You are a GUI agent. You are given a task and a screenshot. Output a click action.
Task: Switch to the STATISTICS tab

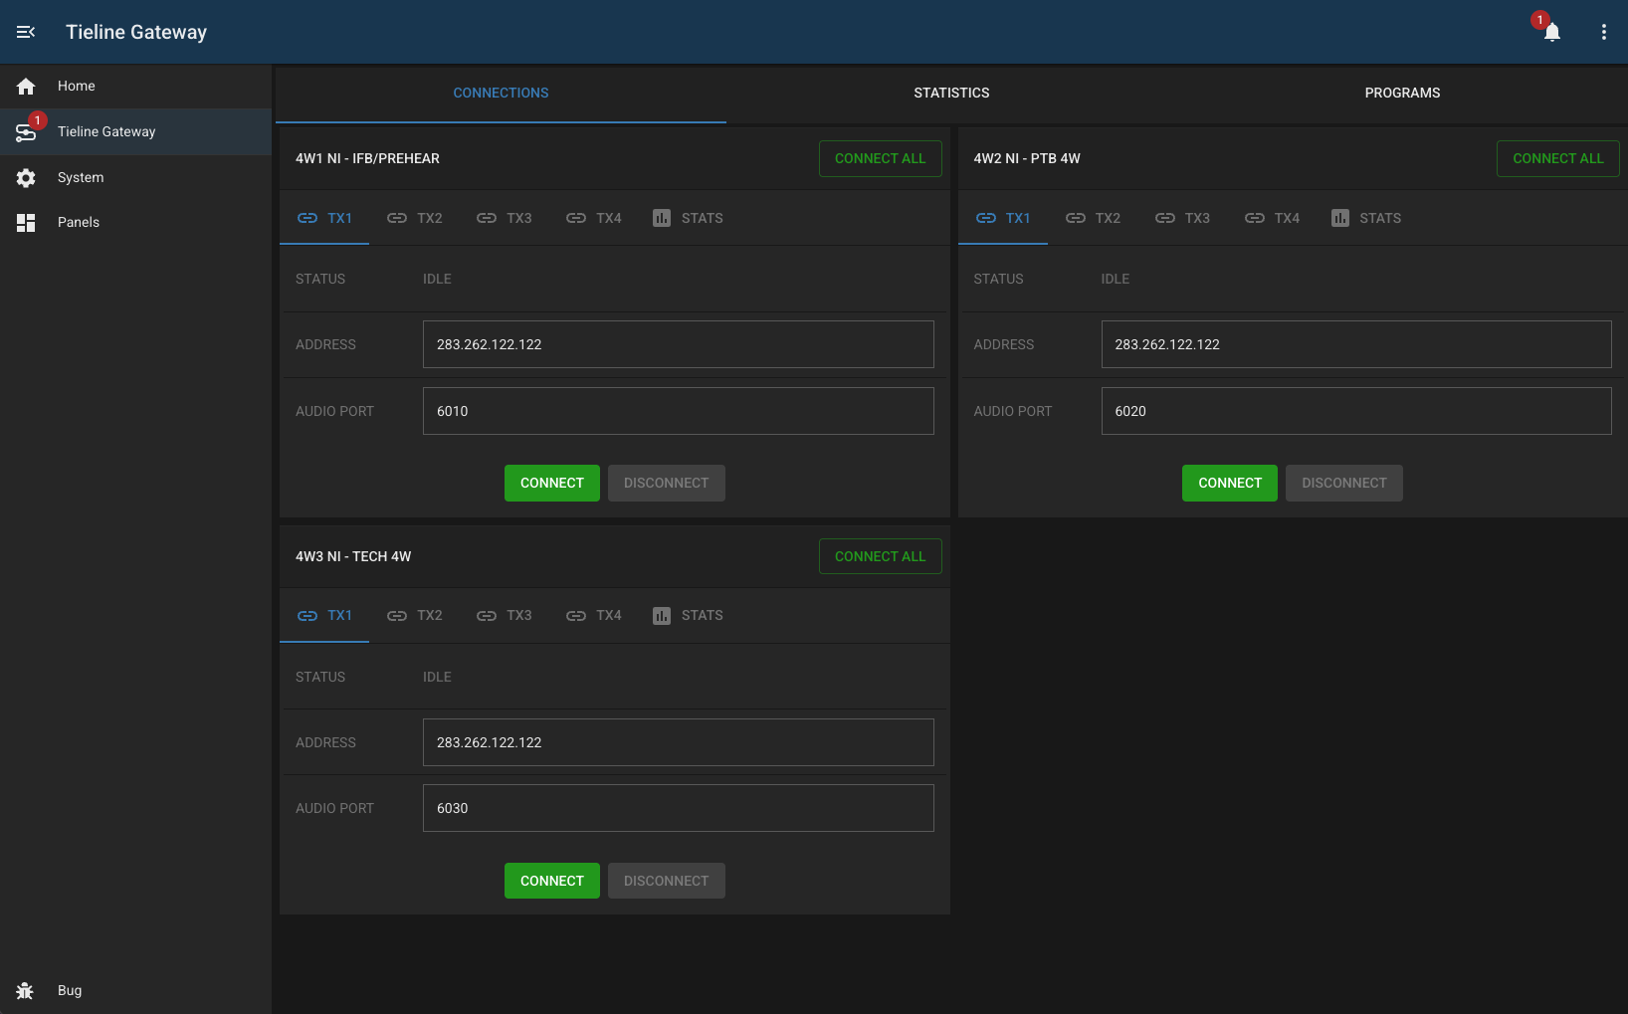tap(950, 93)
